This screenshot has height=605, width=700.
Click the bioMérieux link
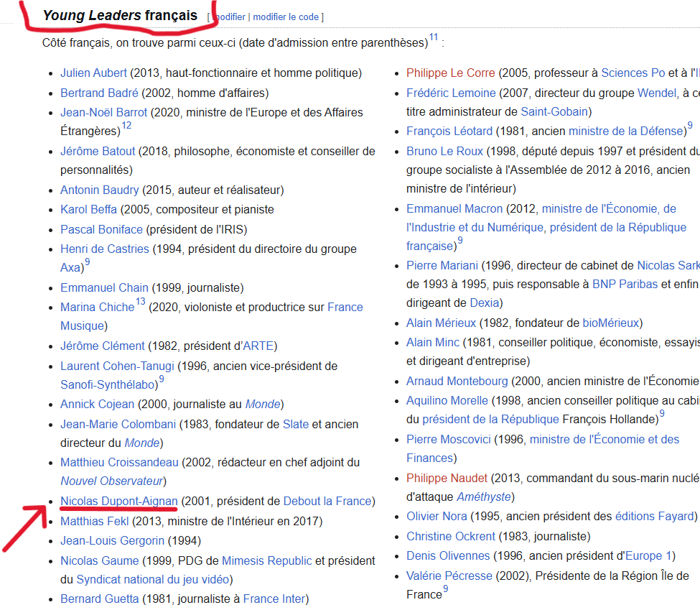click(611, 323)
